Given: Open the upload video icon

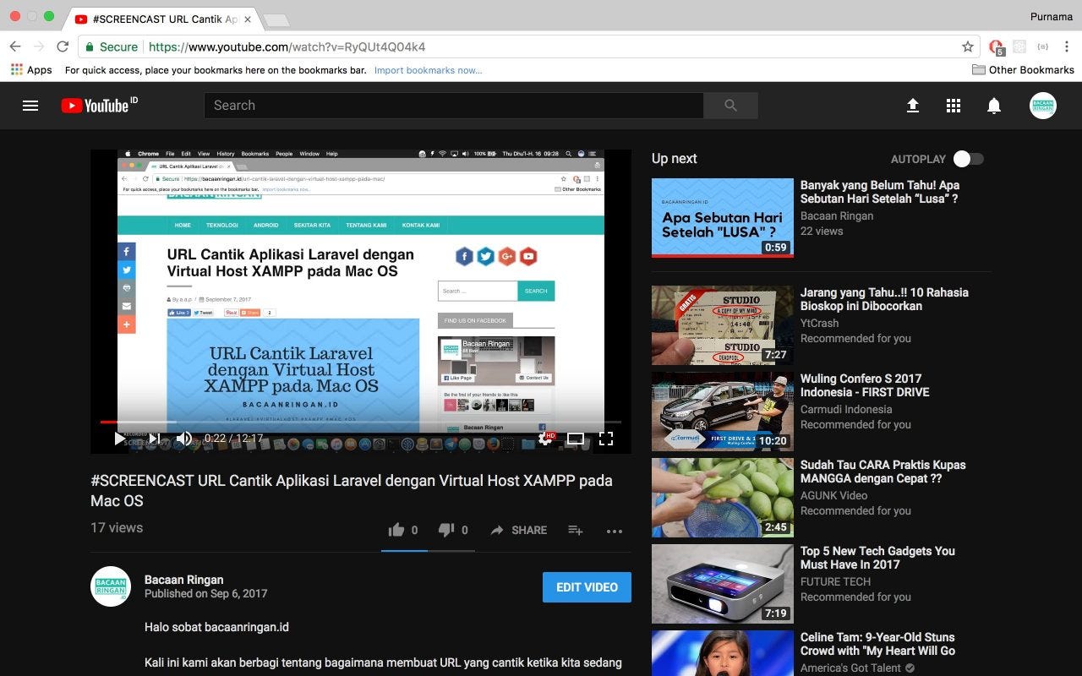Looking at the screenshot, I should (x=913, y=106).
